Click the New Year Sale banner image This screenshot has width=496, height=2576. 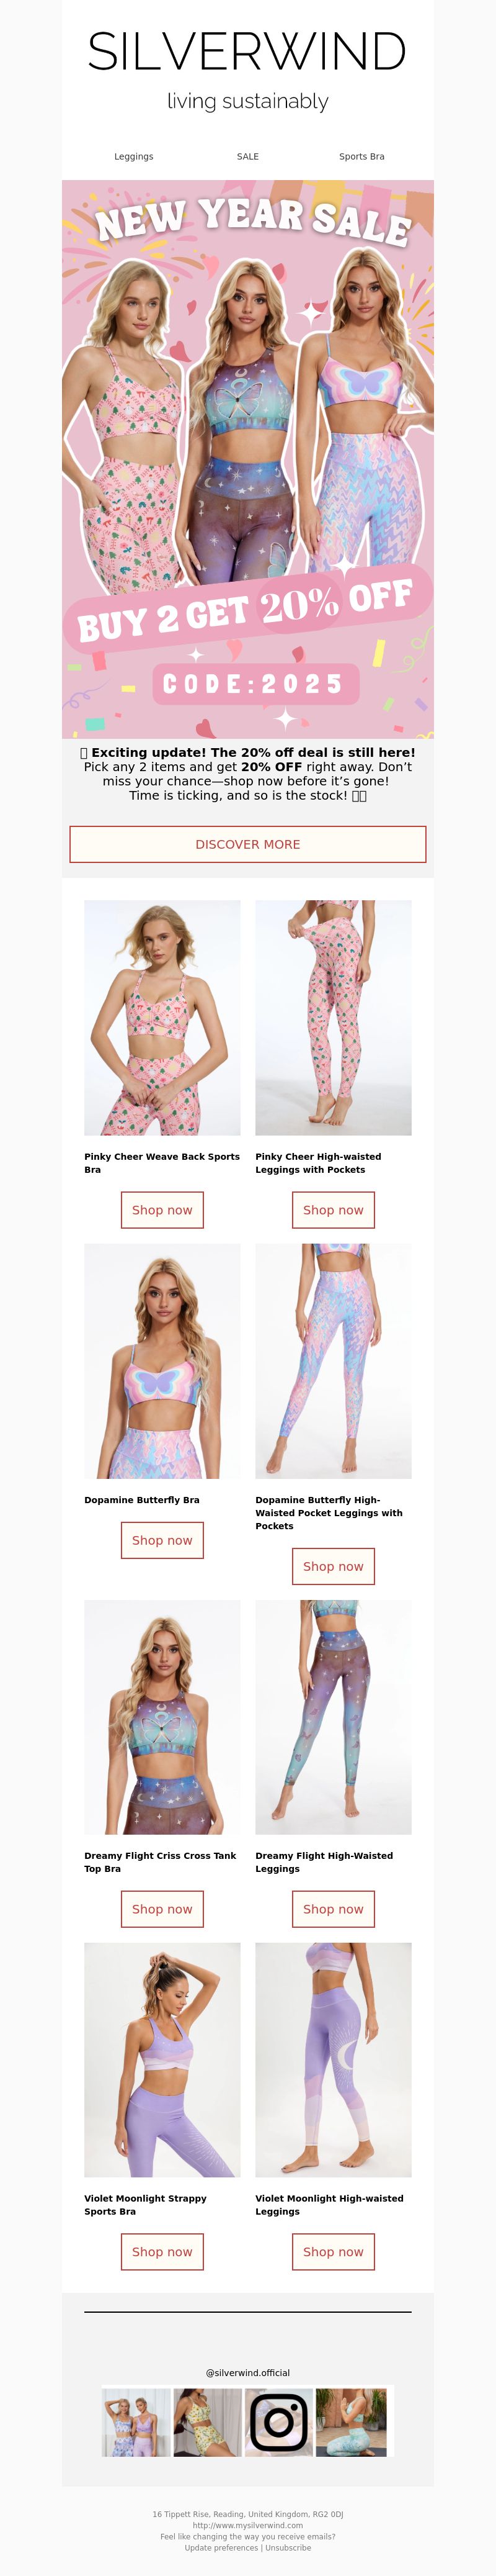(247, 459)
